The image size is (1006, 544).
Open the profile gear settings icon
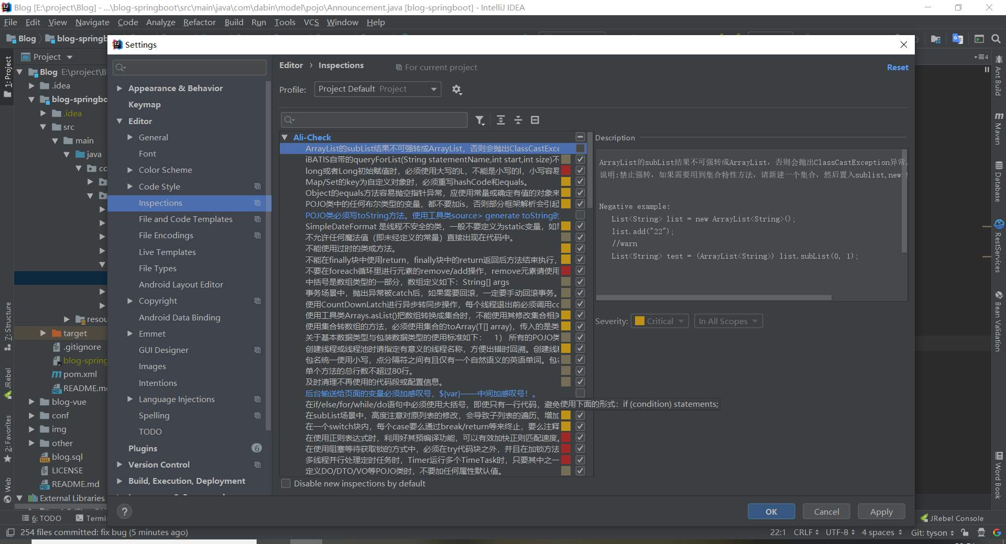tap(457, 90)
